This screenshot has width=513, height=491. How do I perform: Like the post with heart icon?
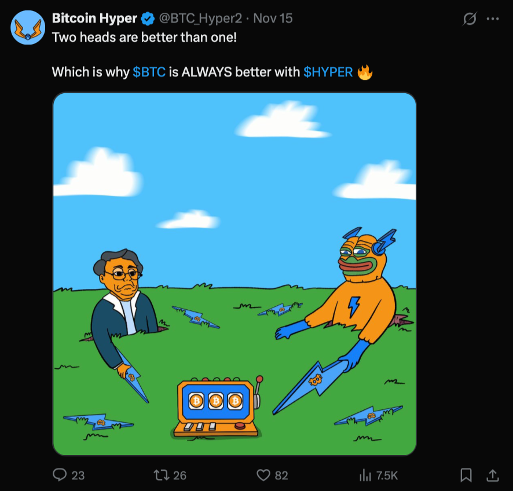click(x=263, y=475)
